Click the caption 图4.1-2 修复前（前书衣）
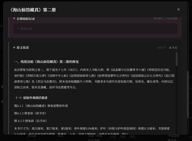Viewport: 192px width, 141px height. [x=30, y=113]
